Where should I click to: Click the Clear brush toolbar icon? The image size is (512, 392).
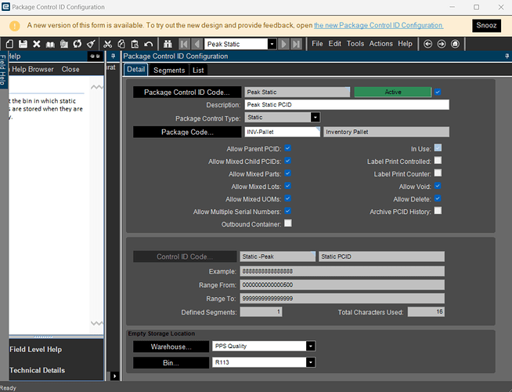tap(91, 44)
